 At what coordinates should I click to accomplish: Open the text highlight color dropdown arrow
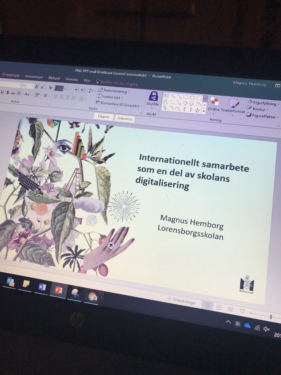41,95
